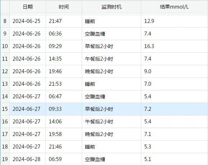Viewport: 208px width, 165px height.
Task: Click the 14:06 time cell
Action: (64, 122)
